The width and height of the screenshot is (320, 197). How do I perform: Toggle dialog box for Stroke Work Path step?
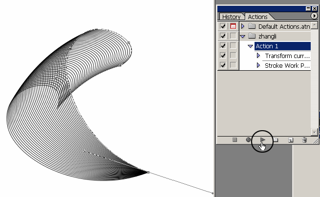point(233,65)
